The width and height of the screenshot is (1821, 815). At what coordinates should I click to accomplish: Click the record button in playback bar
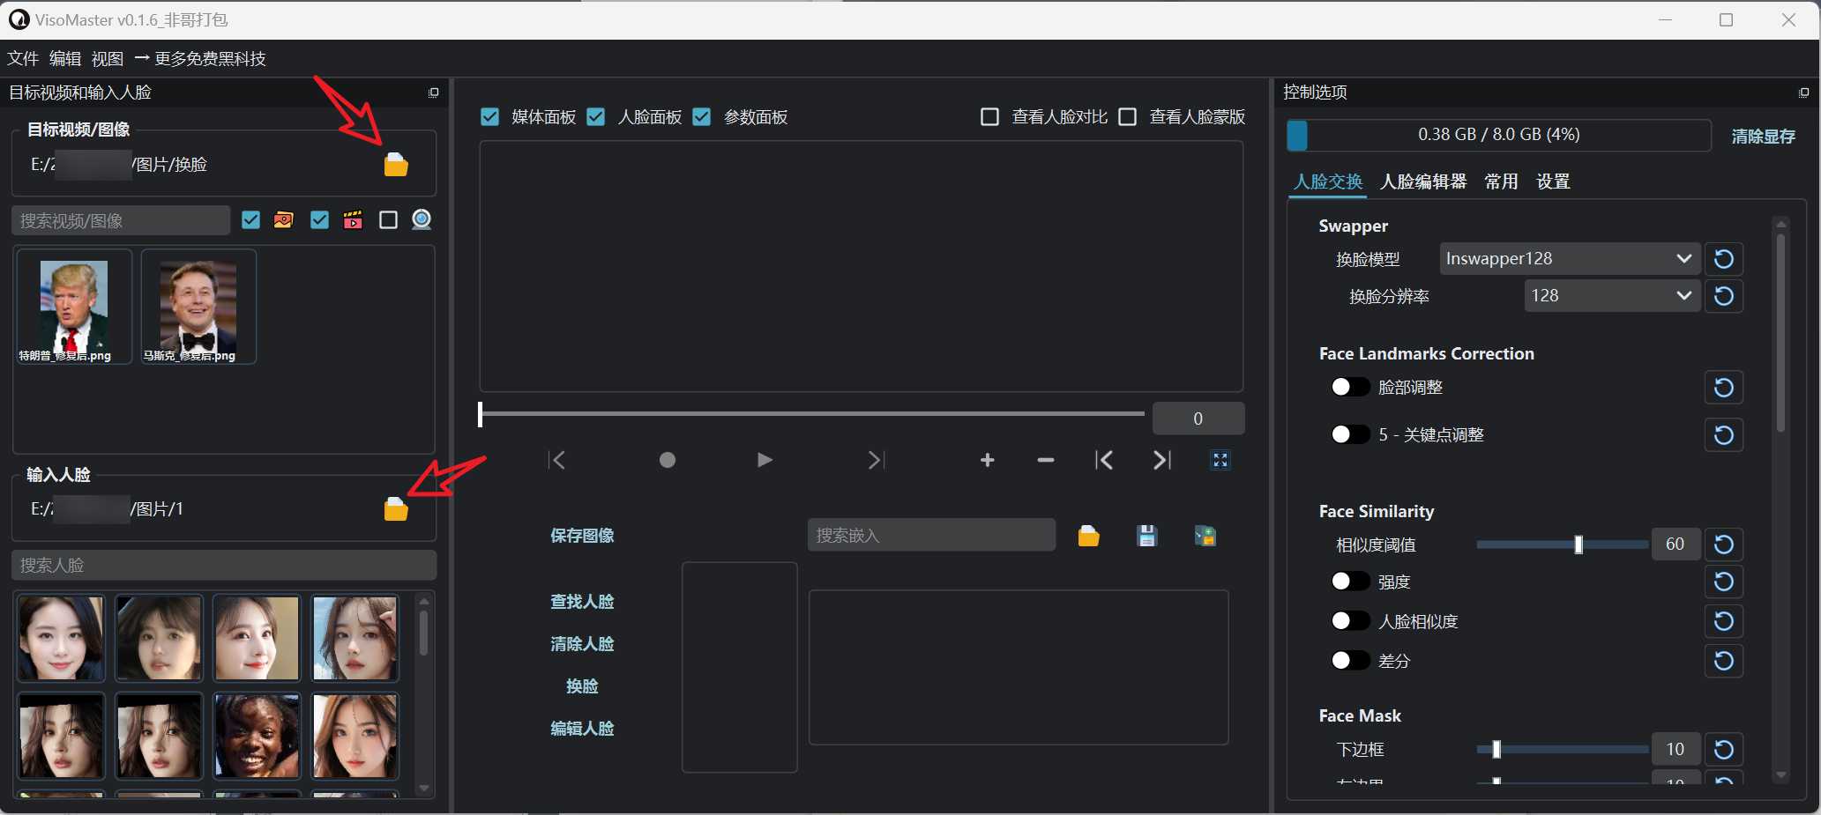pyautogui.click(x=667, y=460)
